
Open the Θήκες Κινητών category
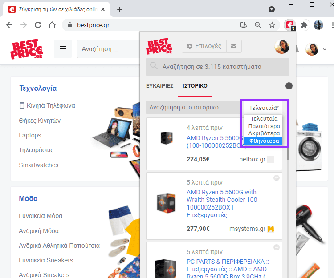pos(40,121)
